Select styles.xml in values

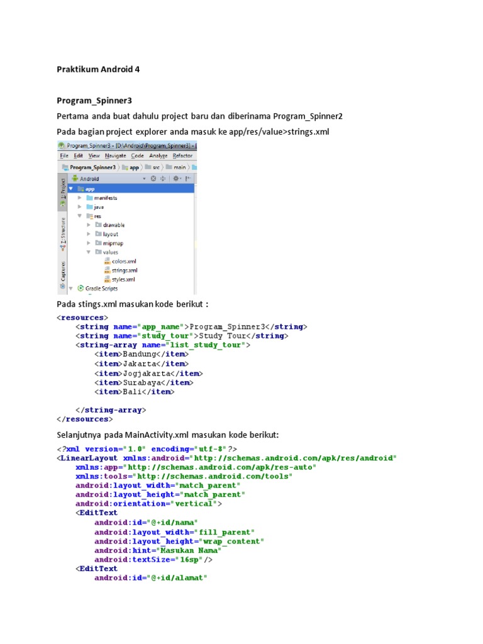click(123, 279)
